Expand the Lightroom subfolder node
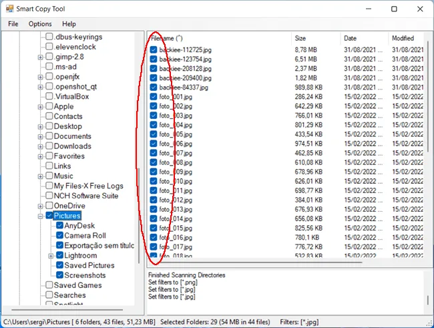 tap(51, 256)
